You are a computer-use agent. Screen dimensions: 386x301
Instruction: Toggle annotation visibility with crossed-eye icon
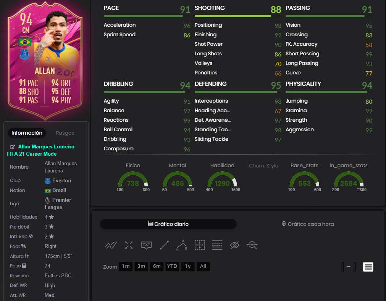pos(234,245)
